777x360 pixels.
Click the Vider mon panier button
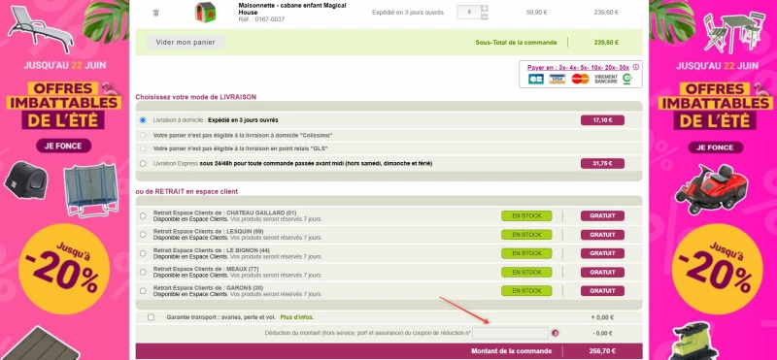[x=186, y=42]
